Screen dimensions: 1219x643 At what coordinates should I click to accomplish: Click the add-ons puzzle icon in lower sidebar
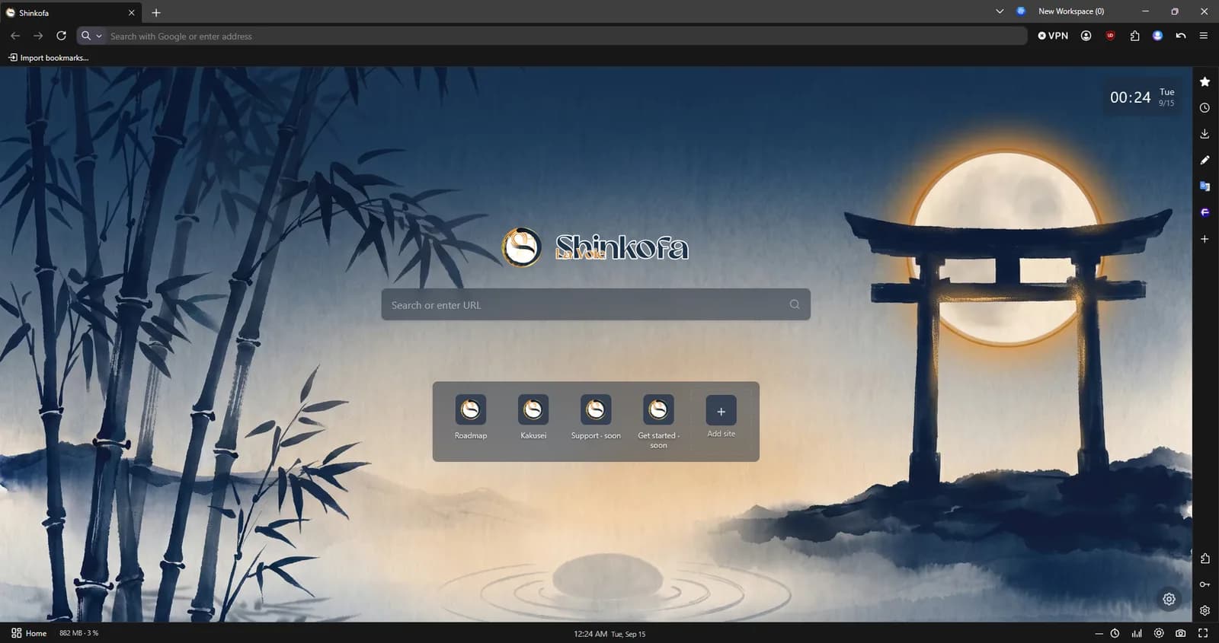[1205, 559]
